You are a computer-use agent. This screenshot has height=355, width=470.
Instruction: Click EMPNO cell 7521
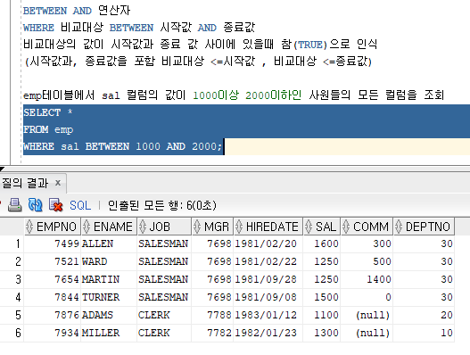[x=52, y=261]
